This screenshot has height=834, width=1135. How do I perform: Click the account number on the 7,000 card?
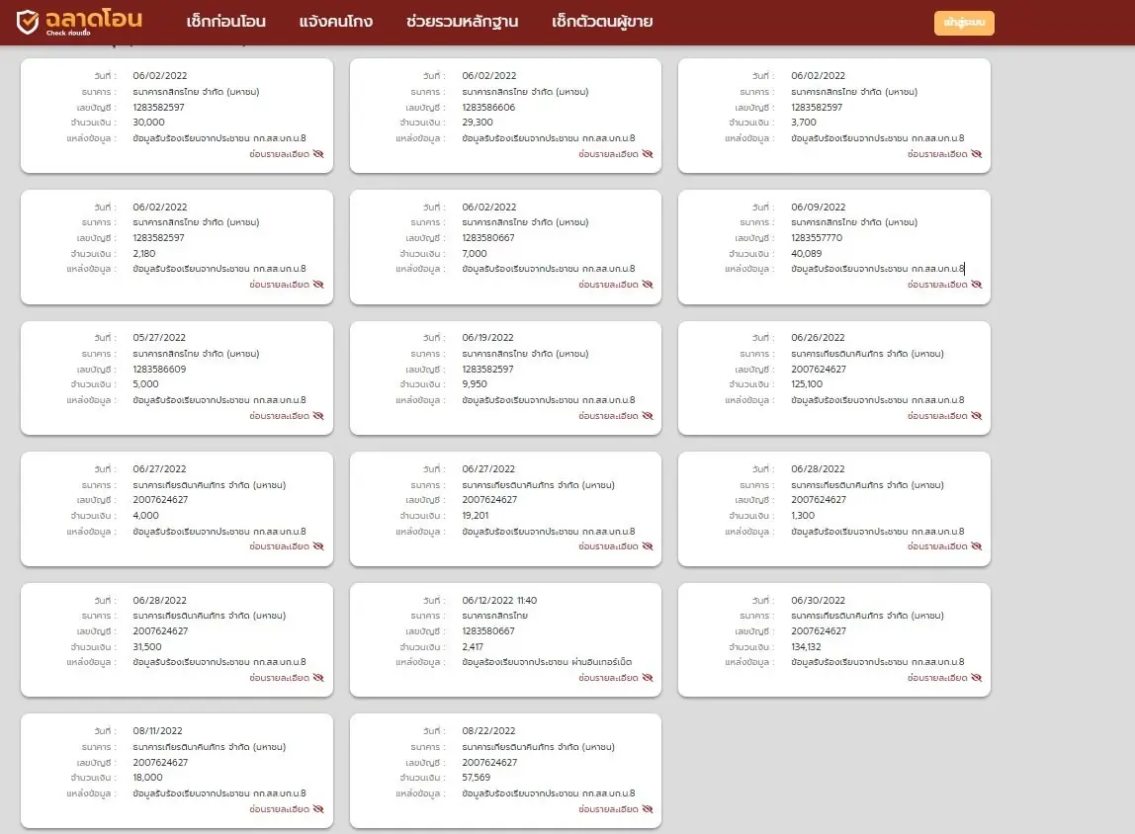(x=488, y=238)
